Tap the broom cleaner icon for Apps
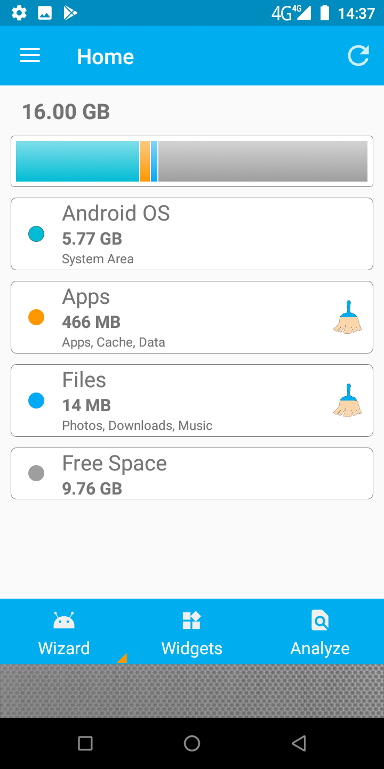This screenshot has height=769, width=384. pyautogui.click(x=348, y=317)
